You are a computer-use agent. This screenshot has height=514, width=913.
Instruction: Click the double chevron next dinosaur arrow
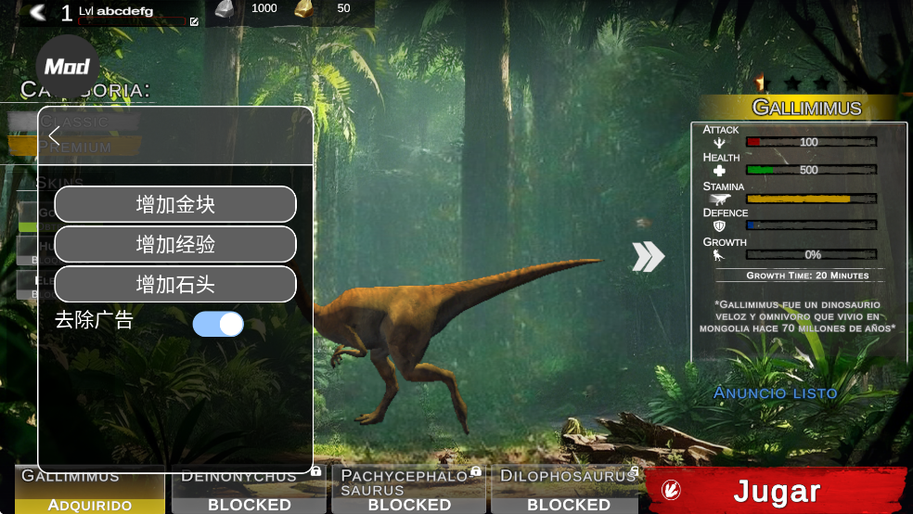(x=649, y=257)
